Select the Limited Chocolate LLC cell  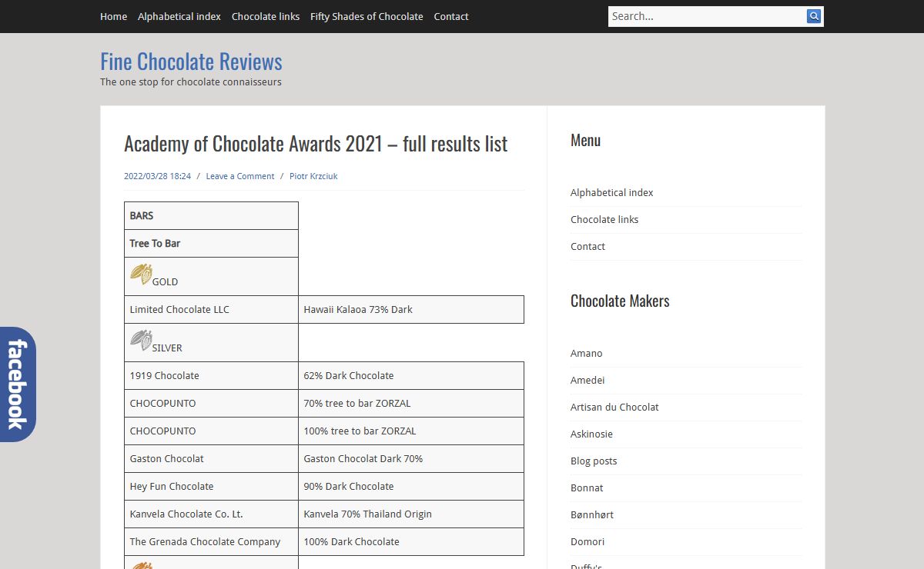[x=211, y=310]
